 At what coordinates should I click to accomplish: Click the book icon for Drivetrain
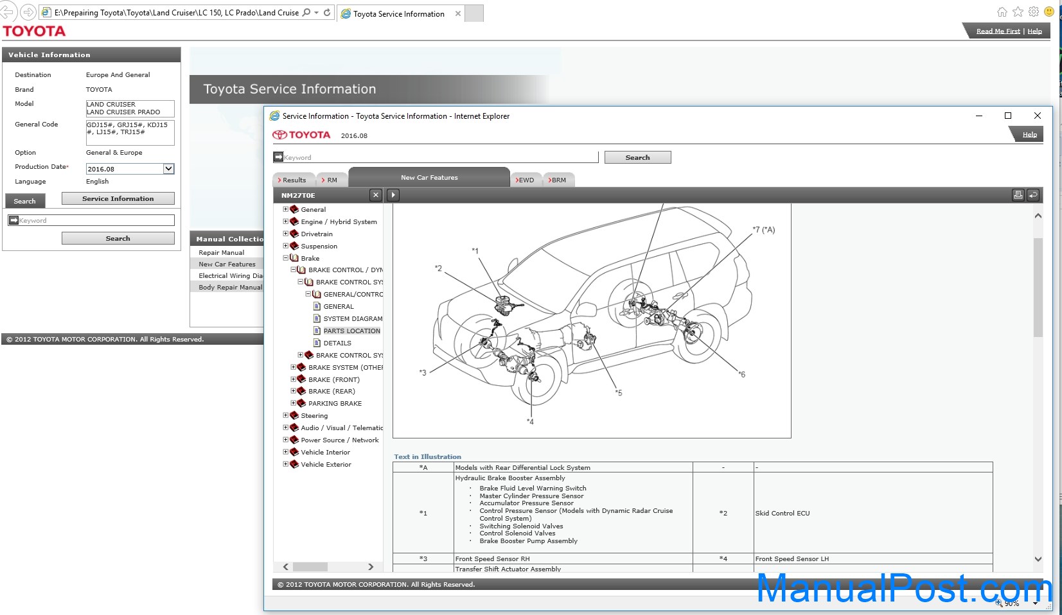point(294,234)
